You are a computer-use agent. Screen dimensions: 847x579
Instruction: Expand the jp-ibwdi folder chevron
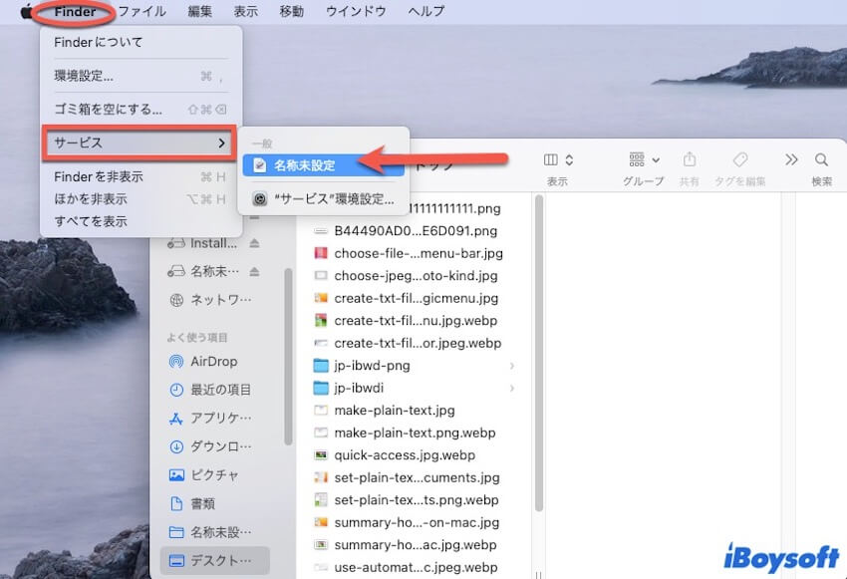tap(512, 388)
